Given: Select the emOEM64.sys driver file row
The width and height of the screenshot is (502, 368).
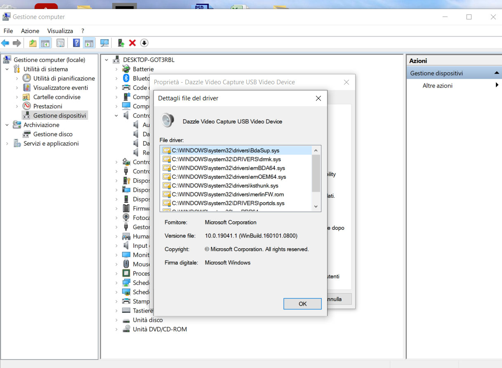Looking at the screenshot, I should pyautogui.click(x=236, y=177).
